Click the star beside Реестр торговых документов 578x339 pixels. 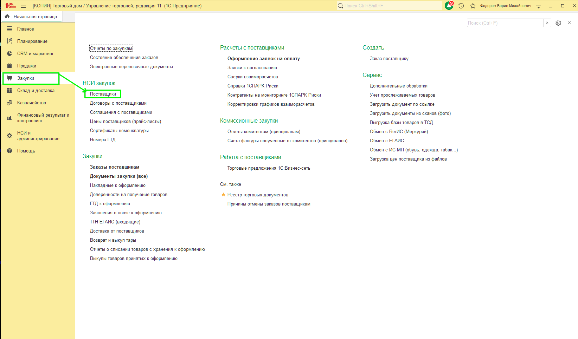[223, 195]
